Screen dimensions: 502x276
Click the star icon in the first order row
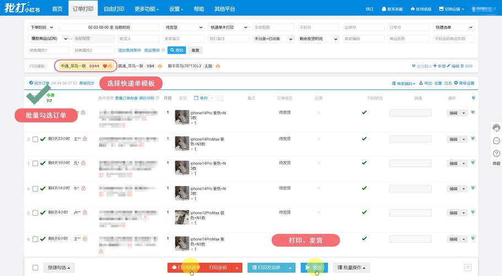319,113
